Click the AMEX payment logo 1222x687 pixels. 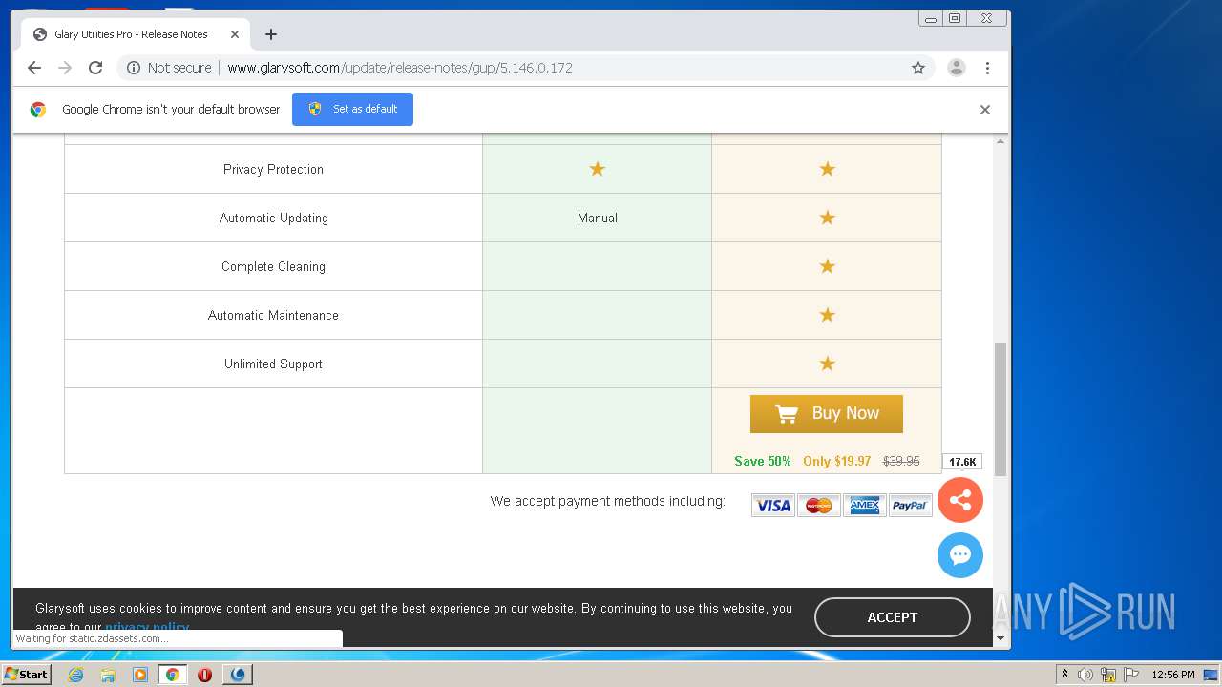(x=865, y=506)
